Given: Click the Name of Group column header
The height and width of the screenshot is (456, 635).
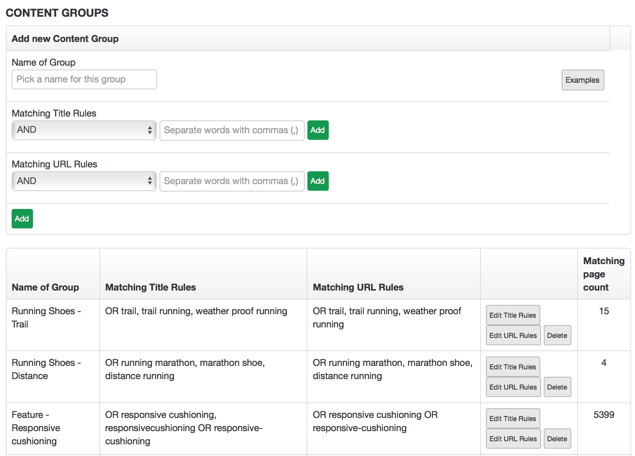Looking at the screenshot, I should 45,287.
